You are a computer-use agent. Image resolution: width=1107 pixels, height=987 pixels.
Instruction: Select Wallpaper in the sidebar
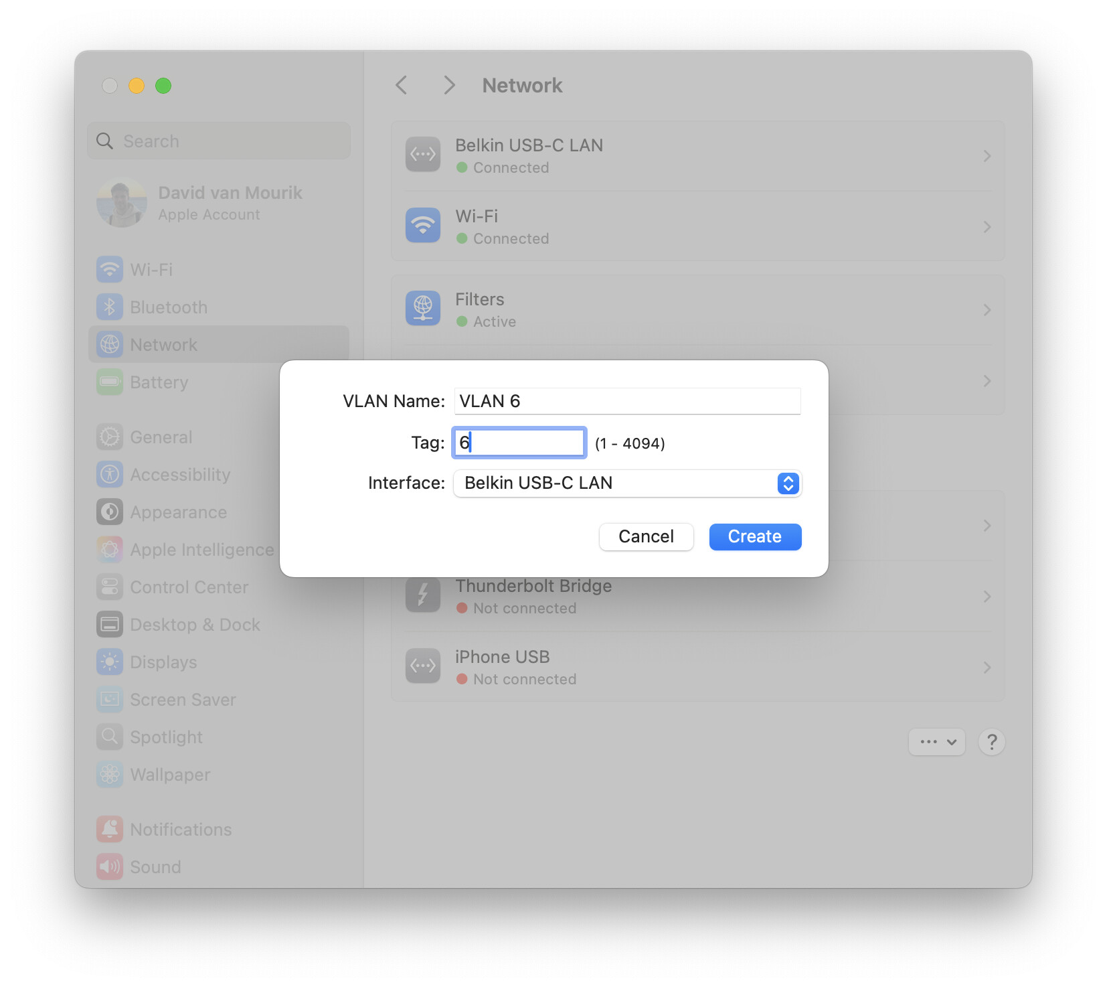[169, 775]
